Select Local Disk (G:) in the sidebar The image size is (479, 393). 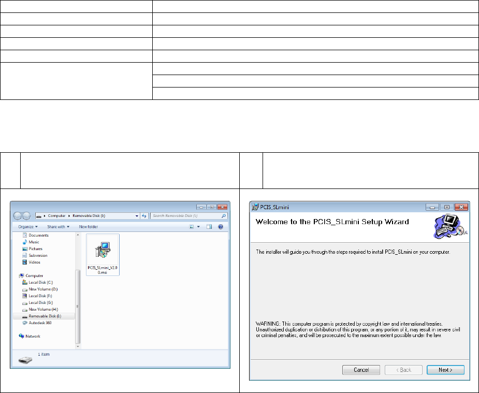coord(38,302)
